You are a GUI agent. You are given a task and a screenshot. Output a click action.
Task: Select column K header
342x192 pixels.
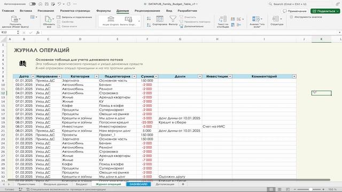pos(321,39)
